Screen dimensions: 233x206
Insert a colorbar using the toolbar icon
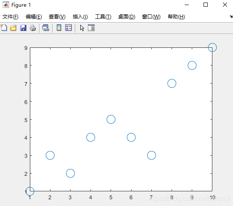click(59, 28)
